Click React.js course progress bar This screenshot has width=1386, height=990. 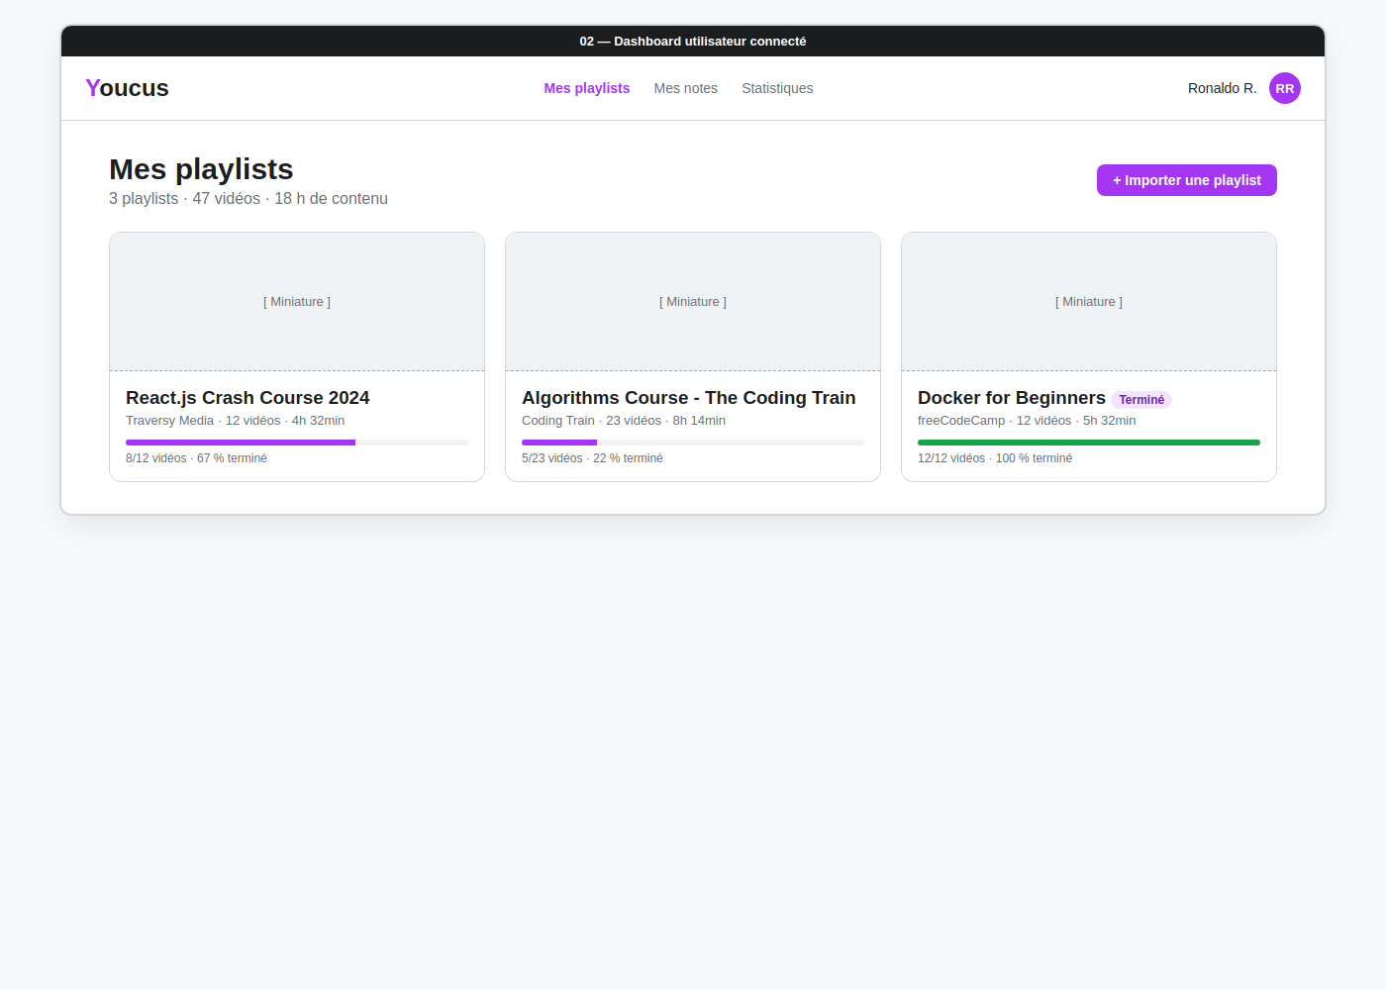[x=297, y=443]
